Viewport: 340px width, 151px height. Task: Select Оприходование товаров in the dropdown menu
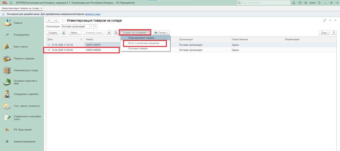pos(141,38)
